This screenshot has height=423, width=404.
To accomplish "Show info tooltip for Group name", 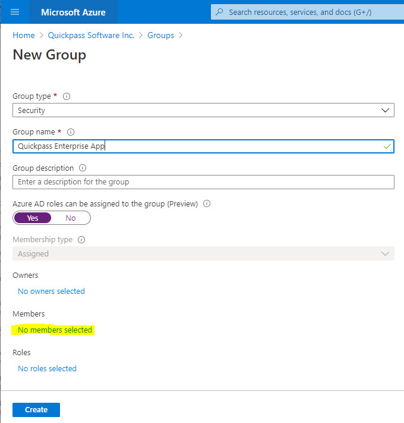I will pos(71,132).
